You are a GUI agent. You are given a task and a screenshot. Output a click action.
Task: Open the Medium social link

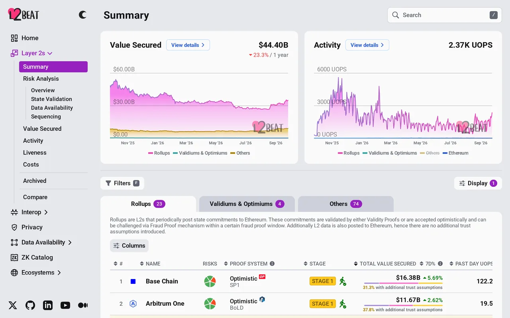pos(83,305)
